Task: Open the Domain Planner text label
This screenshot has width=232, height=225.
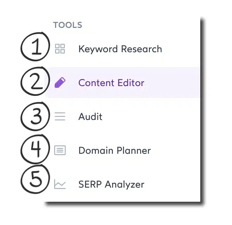Action: point(114,151)
